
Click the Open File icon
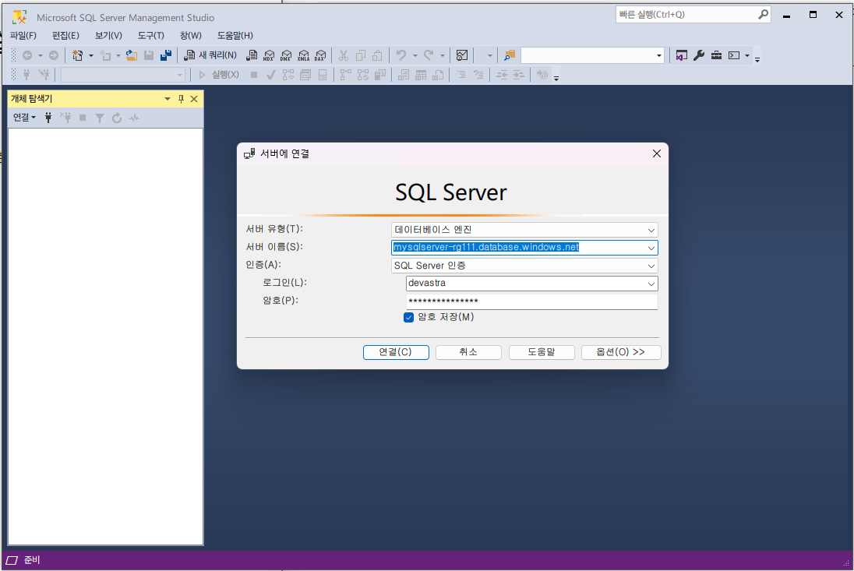click(x=131, y=55)
